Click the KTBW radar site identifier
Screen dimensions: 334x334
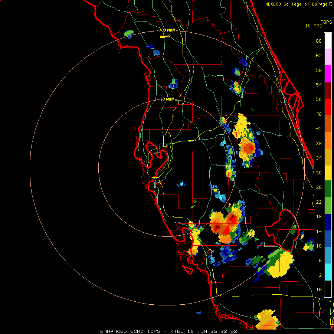pyautogui.click(x=178, y=331)
